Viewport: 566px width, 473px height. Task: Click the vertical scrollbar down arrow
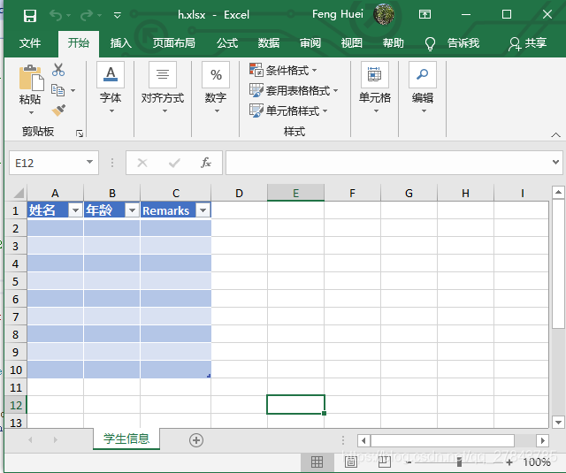point(558,422)
